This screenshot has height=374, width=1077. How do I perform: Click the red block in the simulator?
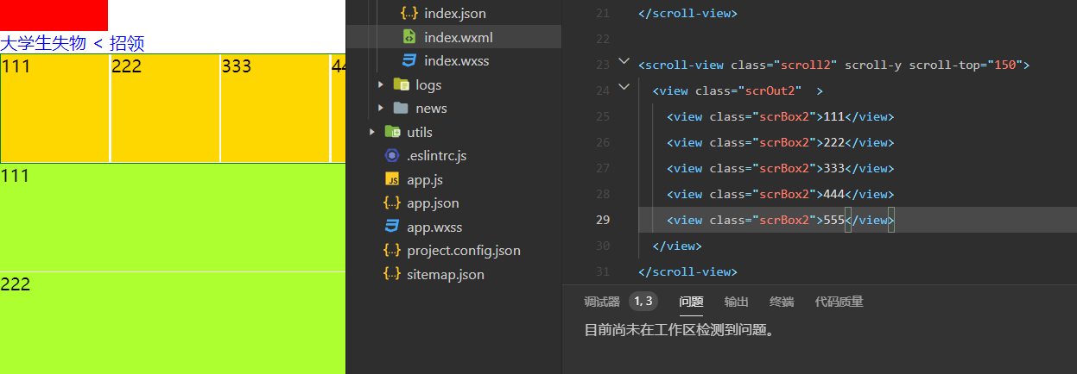[x=54, y=16]
